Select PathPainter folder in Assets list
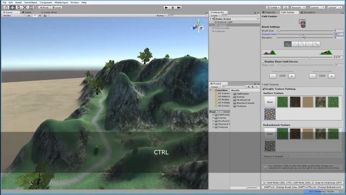This screenshot has width=346, height=195. (241, 94)
